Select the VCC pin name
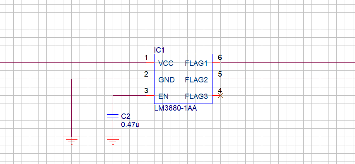The width and height of the screenshot is (355, 164). [x=166, y=63]
